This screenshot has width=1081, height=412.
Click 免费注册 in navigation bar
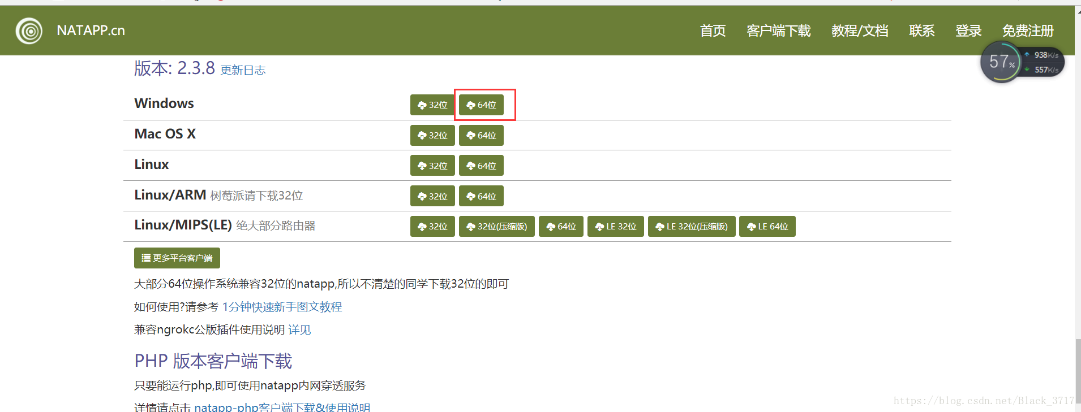coord(1028,31)
